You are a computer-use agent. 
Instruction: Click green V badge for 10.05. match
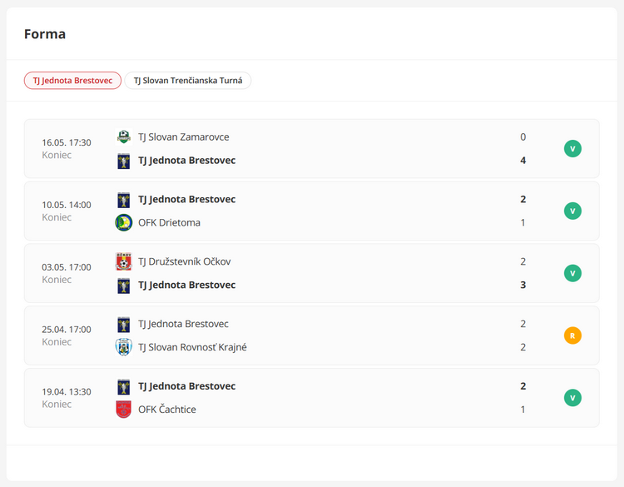(572, 211)
